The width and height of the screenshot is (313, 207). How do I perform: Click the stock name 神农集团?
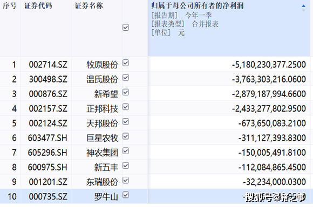(102, 153)
